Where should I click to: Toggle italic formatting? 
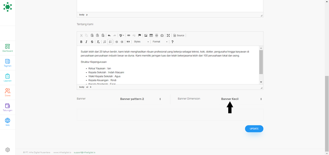(x=86, y=42)
